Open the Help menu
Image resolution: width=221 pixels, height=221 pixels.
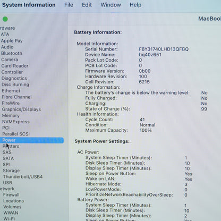[x=135, y=5]
